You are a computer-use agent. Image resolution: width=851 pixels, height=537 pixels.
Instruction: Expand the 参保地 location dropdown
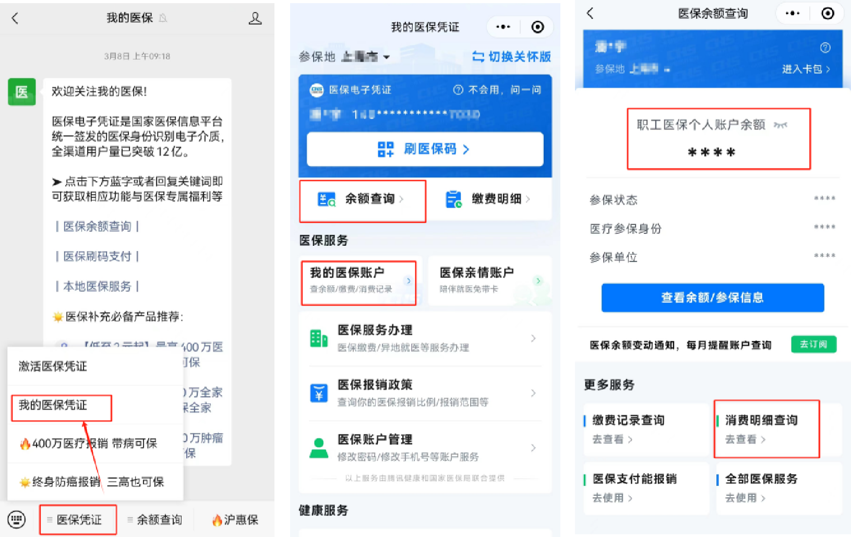tap(387, 57)
